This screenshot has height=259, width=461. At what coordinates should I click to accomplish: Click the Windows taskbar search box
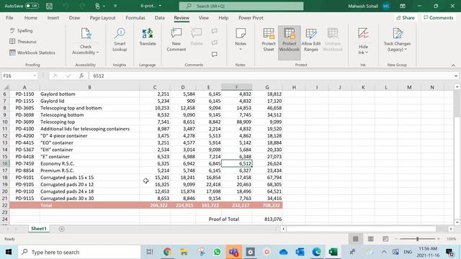(x=79, y=252)
